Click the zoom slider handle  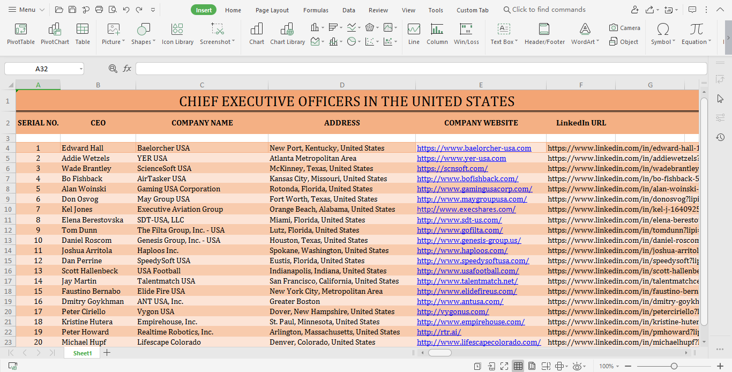(x=674, y=366)
